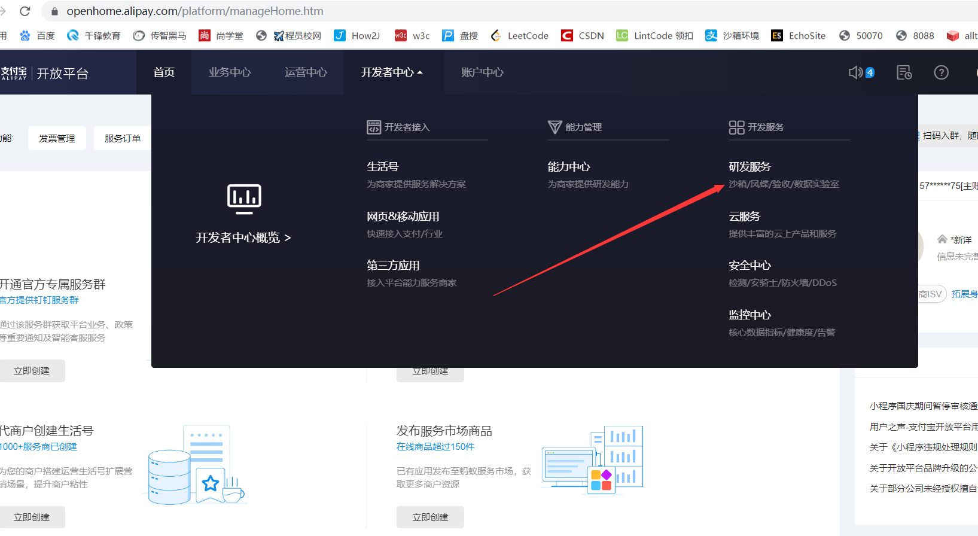Screen dimensions: 978x536
Task: Open the LeetCode bookmark
Action: point(519,36)
